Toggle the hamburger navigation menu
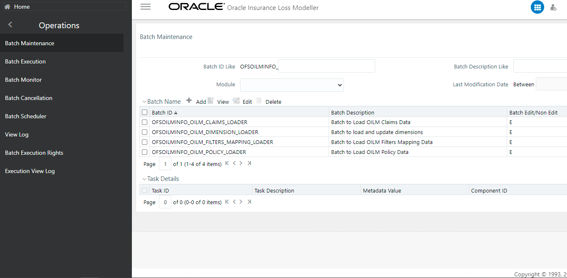 coord(146,7)
